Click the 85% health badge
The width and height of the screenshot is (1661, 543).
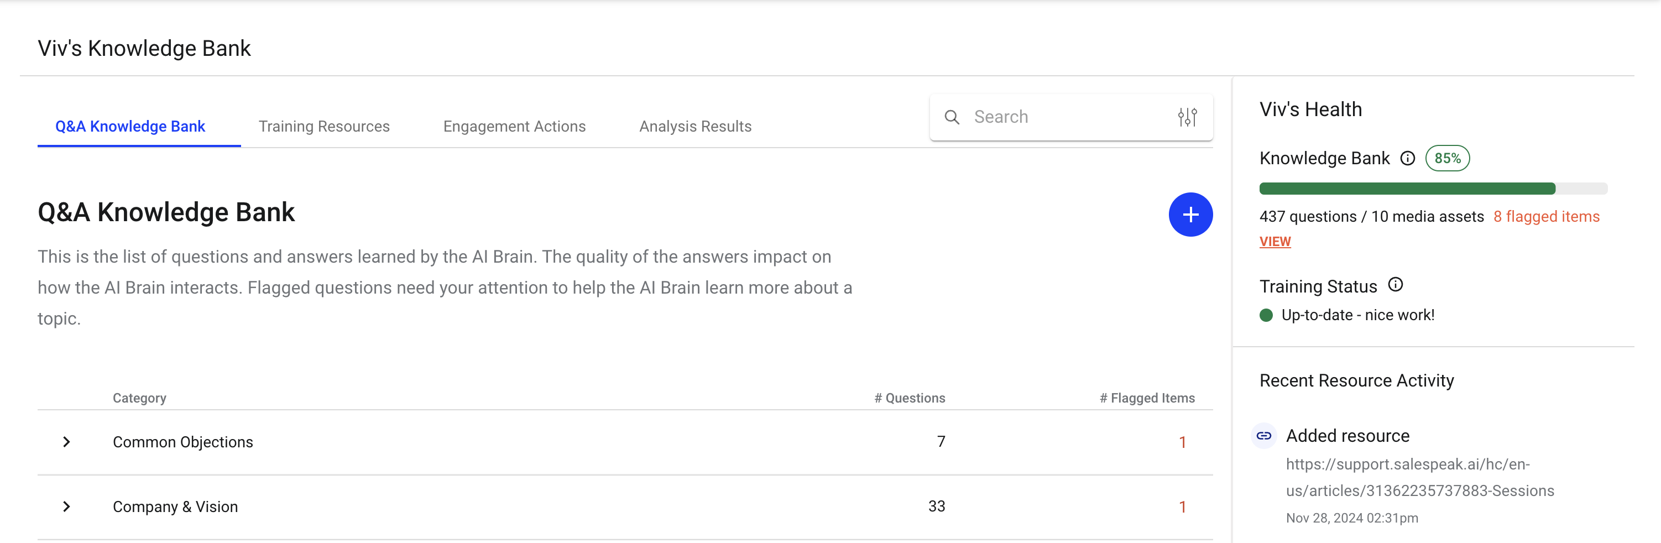click(x=1447, y=159)
